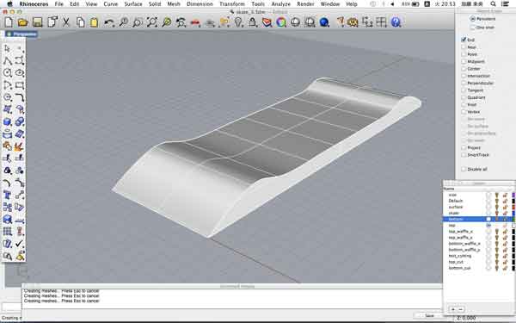Select the arrow pointer tool in the left palette
This screenshot has height=323, width=516.
click(x=7, y=48)
